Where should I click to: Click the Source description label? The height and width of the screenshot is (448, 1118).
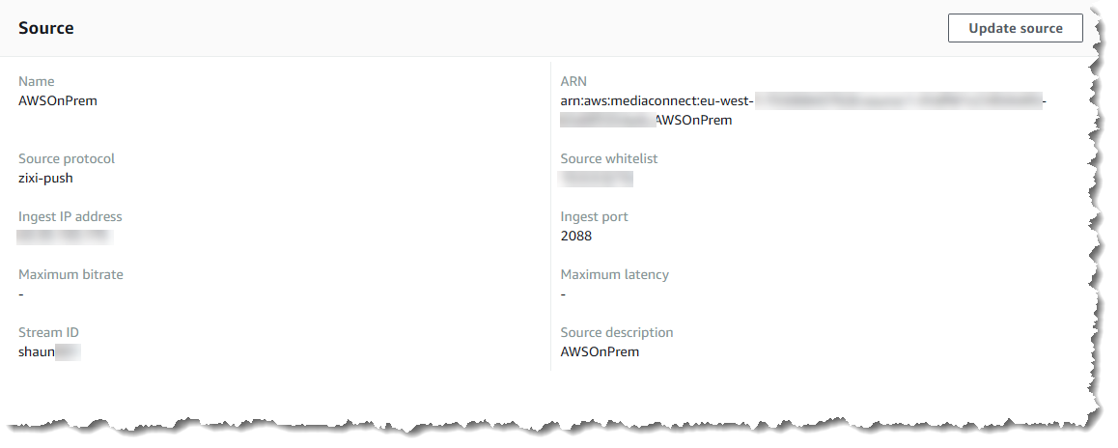coord(617,332)
